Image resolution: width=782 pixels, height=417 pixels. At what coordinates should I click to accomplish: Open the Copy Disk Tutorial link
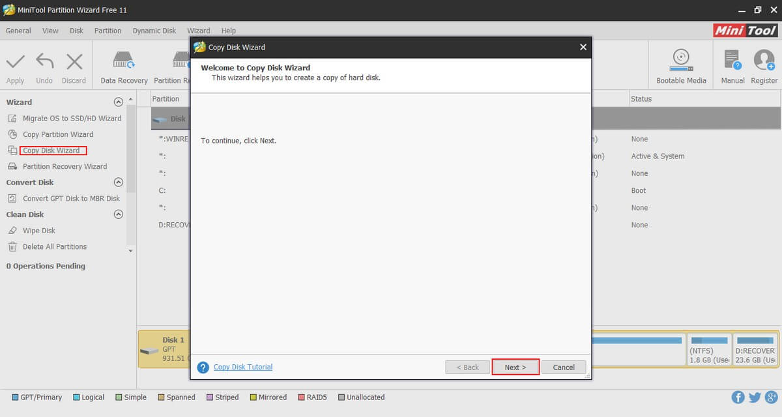pos(243,367)
